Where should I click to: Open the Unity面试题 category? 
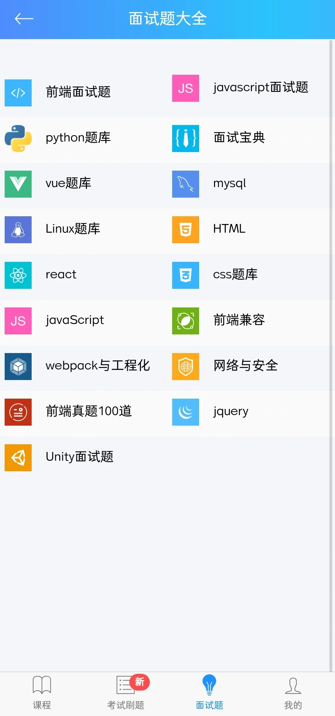pos(79,457)
